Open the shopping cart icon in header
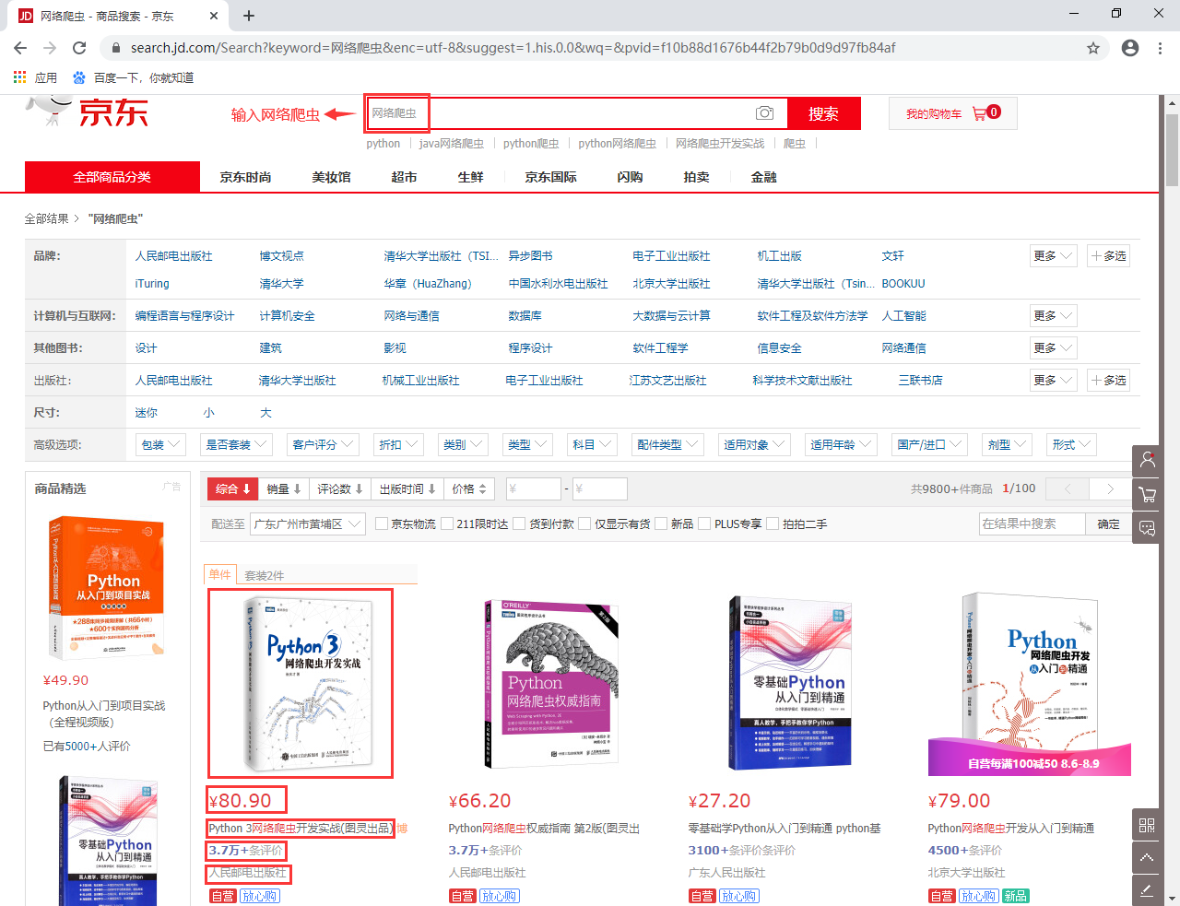 pos(979,112)
